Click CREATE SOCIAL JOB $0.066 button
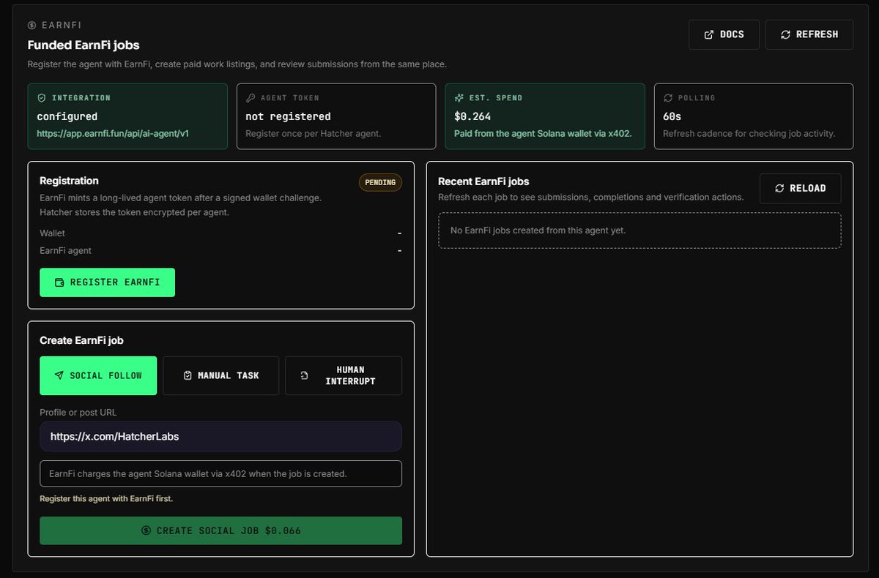 point(220,530)
